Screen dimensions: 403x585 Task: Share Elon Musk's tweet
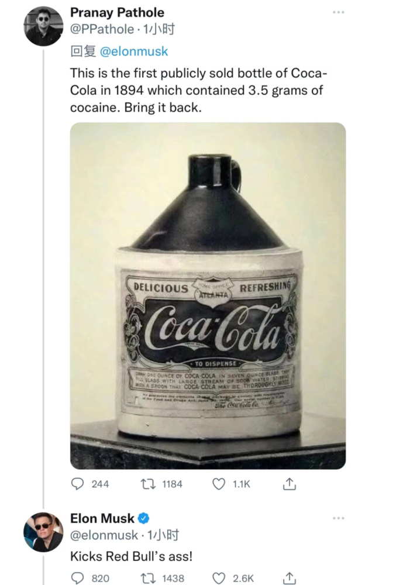click(288, 578)
